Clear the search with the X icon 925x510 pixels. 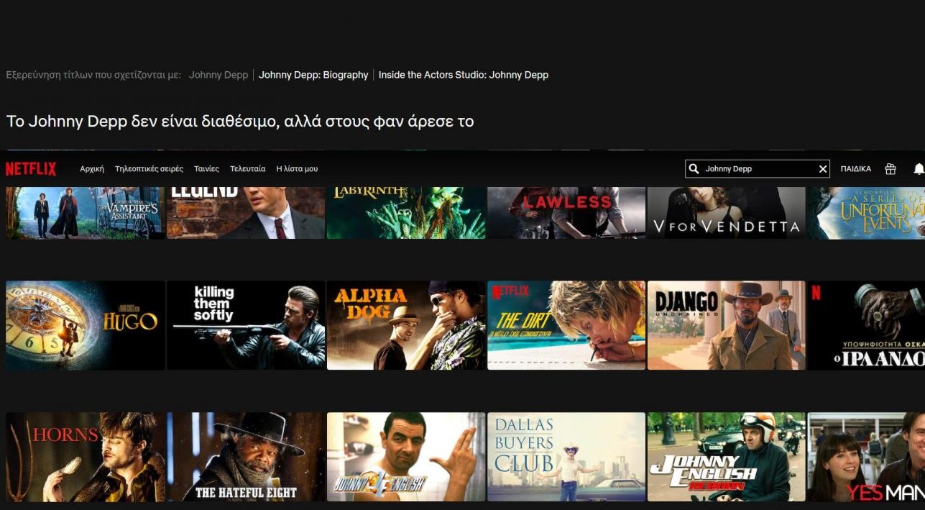tap(823, 169)
